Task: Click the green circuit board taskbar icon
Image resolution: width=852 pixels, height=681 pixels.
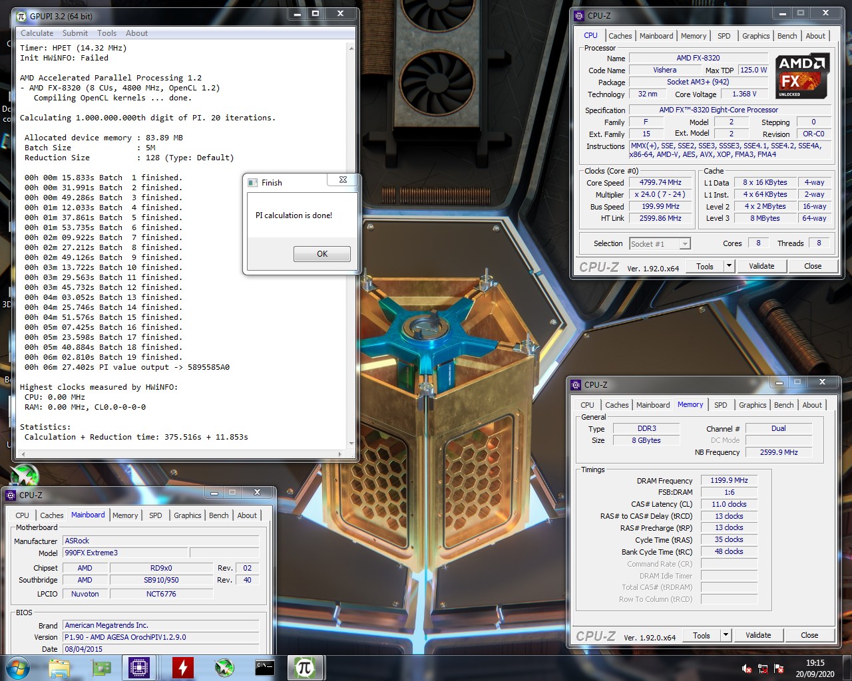Action: 102,668
